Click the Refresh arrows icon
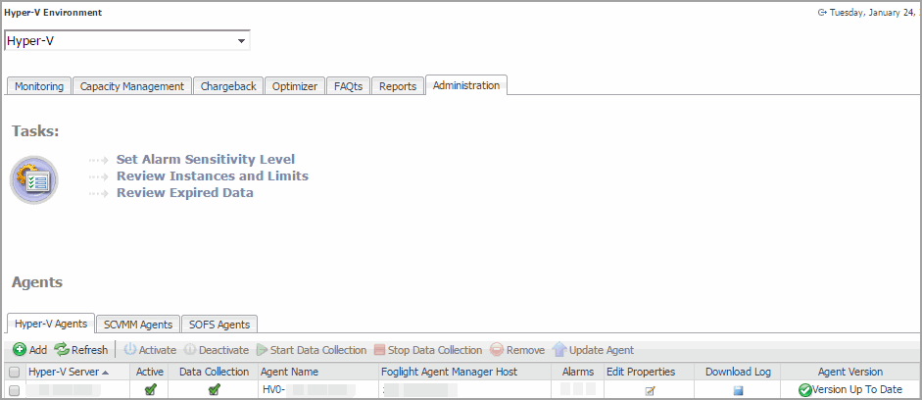922x400 pixels. (61, 350)
